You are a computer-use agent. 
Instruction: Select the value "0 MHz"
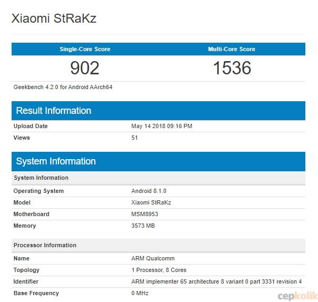140,293
